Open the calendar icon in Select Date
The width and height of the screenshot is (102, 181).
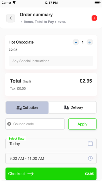tap(90, 144)
